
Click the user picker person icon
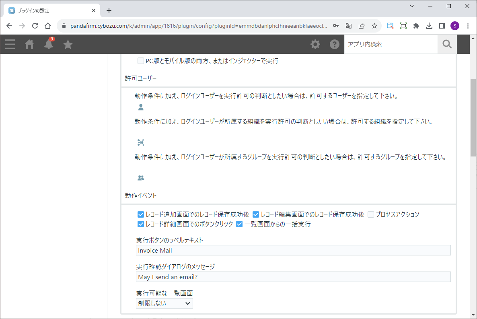141,107
